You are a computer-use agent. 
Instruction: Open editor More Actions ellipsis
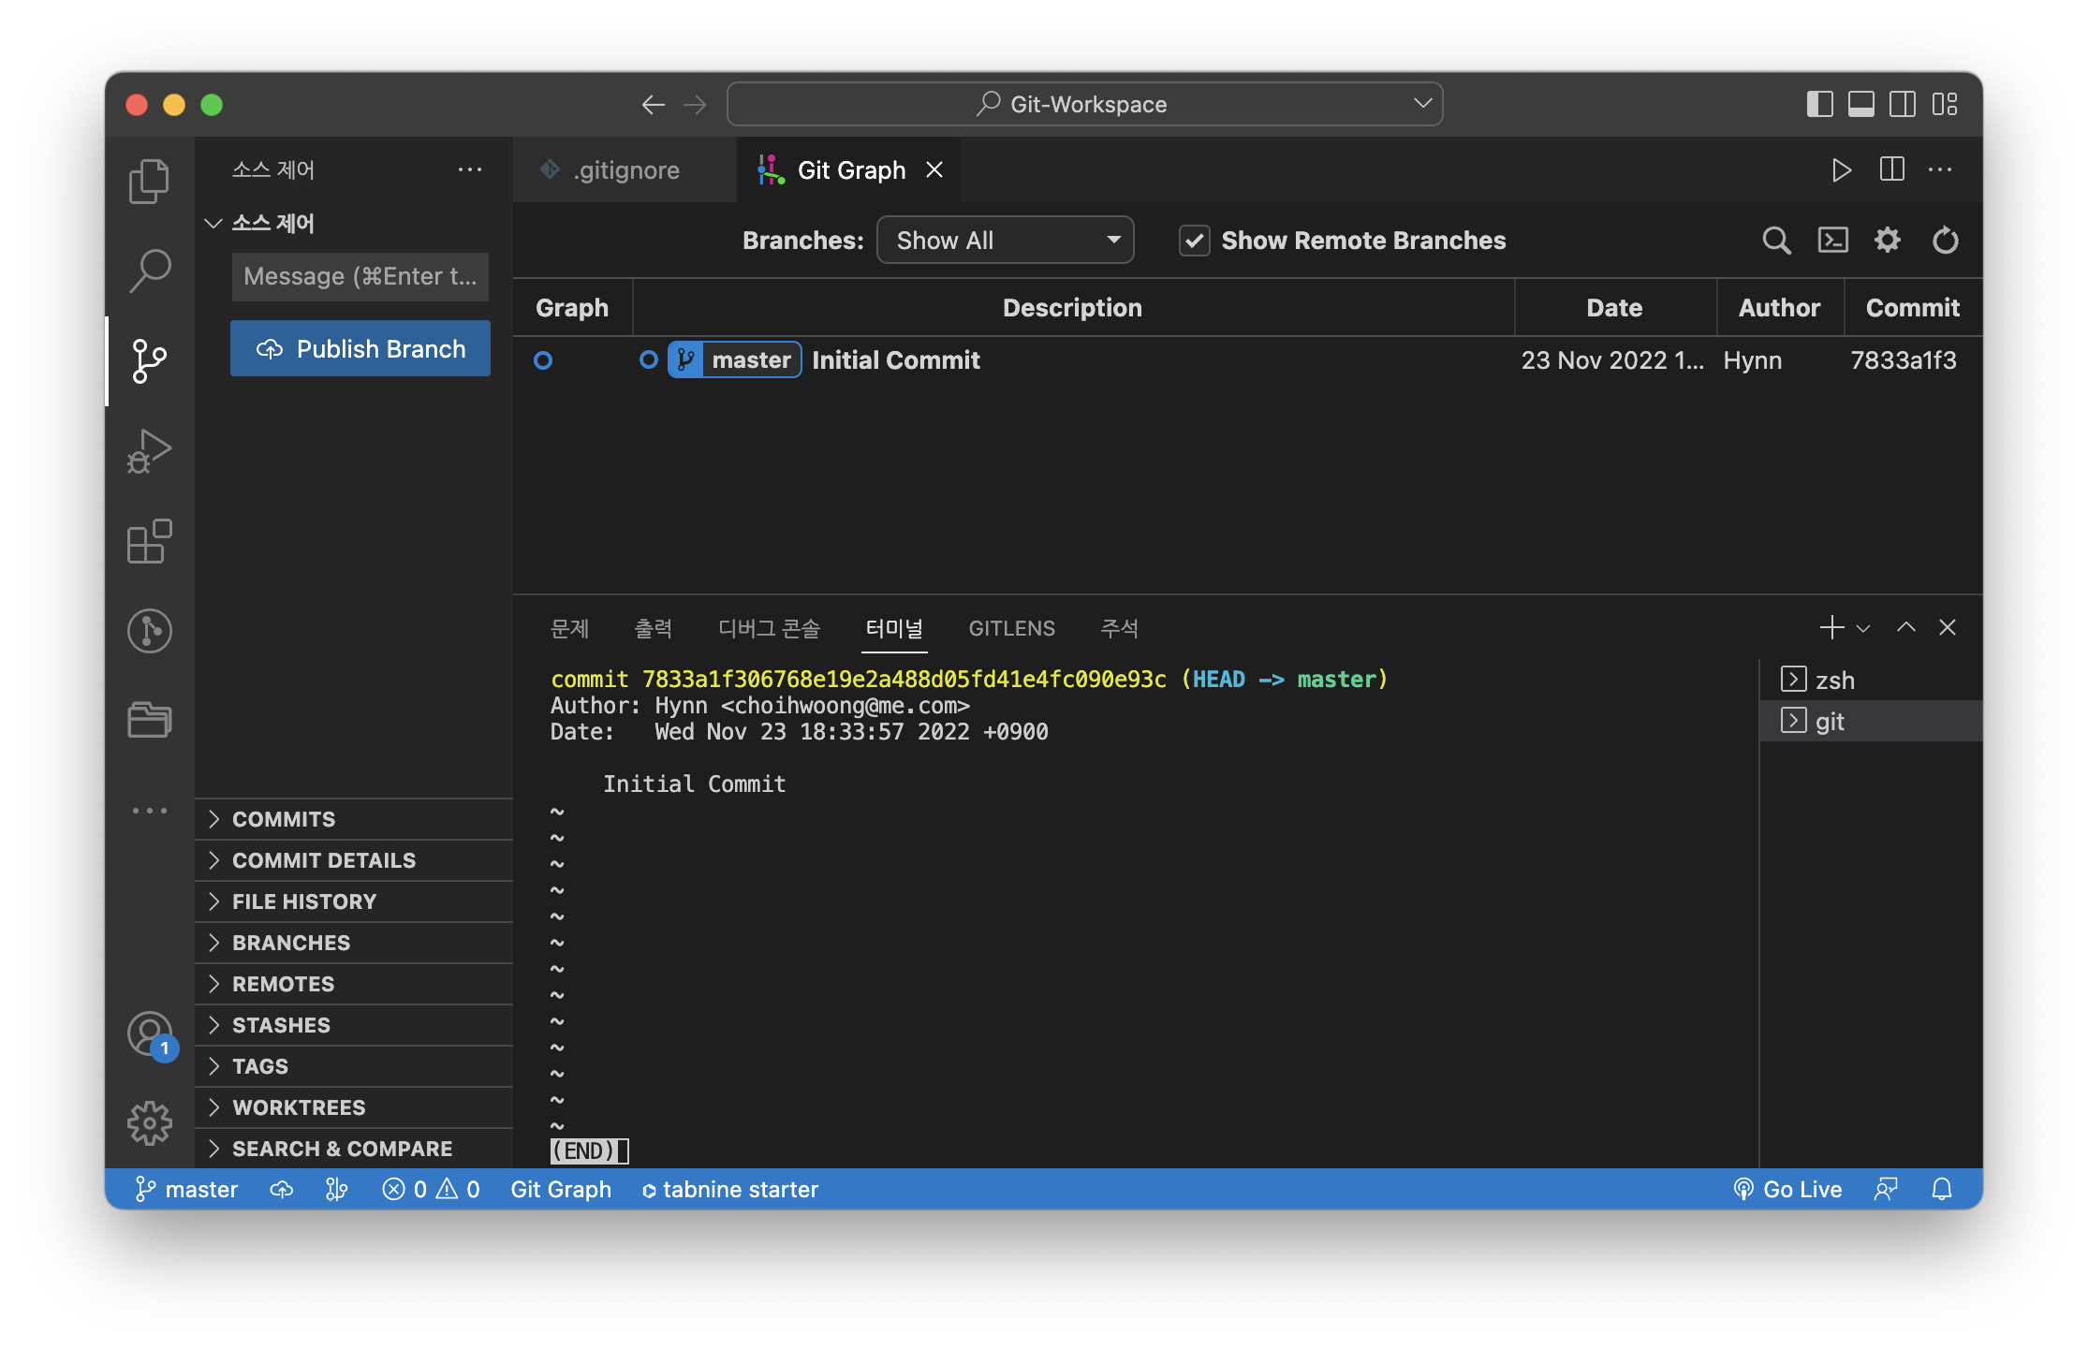(x=1940, y=169)
